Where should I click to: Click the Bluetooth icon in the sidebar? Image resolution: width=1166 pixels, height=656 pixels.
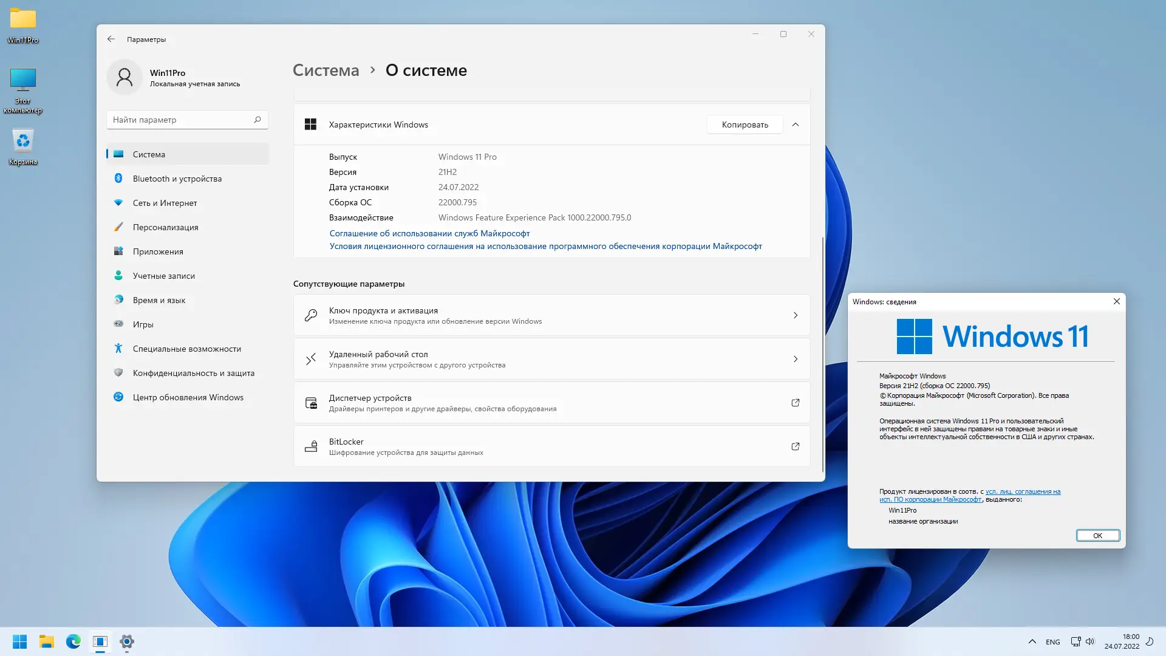pos(118,178)
